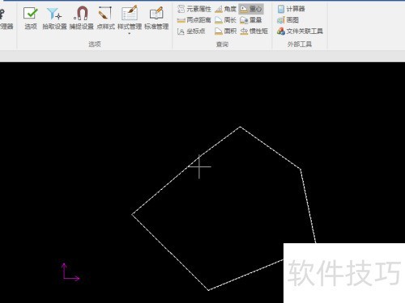
Task: Select the 角度 angle query tool
Action: pos(226,9)
